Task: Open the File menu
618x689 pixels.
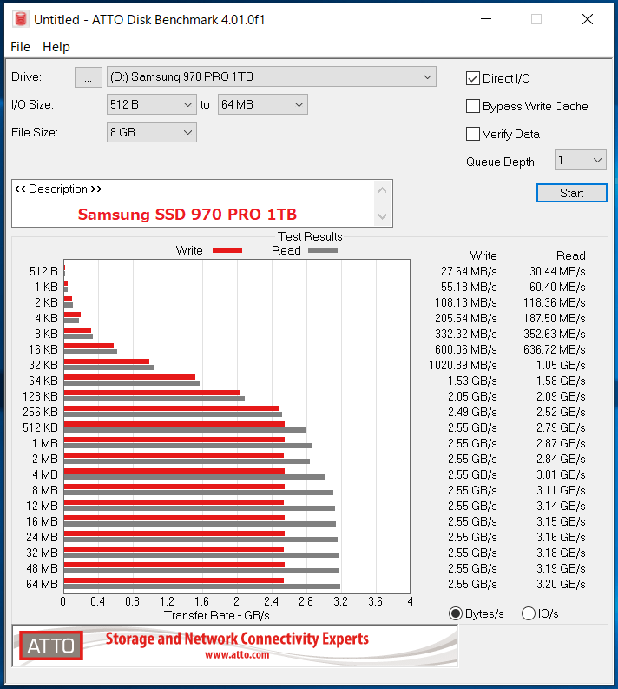Action: (x=20, y=47)
